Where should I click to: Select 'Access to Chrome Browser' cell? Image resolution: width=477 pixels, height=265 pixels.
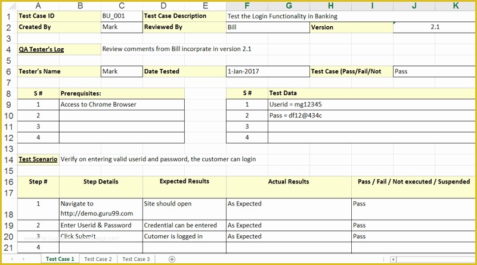point(122,105)
